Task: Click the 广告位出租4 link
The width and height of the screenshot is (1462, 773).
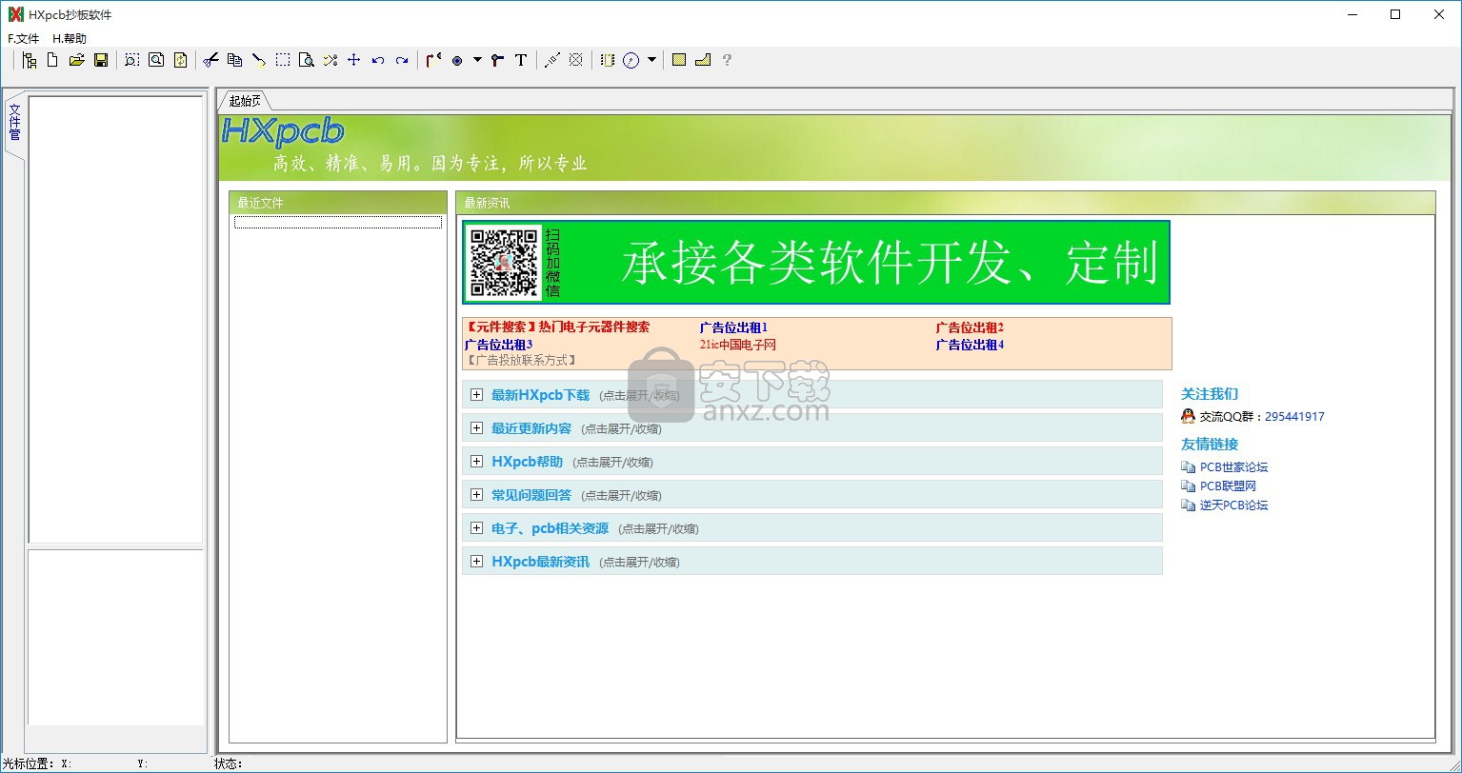Action: click(x=970, y=345)
